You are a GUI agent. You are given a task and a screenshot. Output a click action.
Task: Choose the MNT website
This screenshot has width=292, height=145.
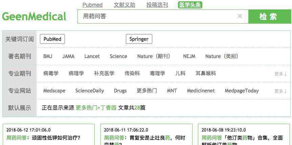172,91
